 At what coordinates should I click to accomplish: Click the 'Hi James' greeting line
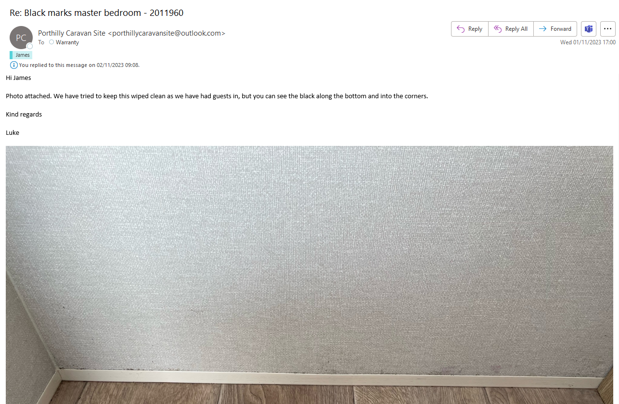(x=18, y=78)
